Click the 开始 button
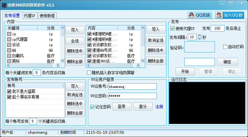This screenshot has height=137, width=248. pyautogui.click(x=185, y=72)
